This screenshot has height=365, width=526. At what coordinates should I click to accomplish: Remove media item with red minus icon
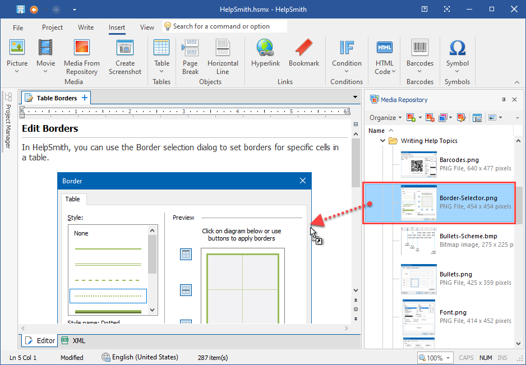click(x=430, y=117)
